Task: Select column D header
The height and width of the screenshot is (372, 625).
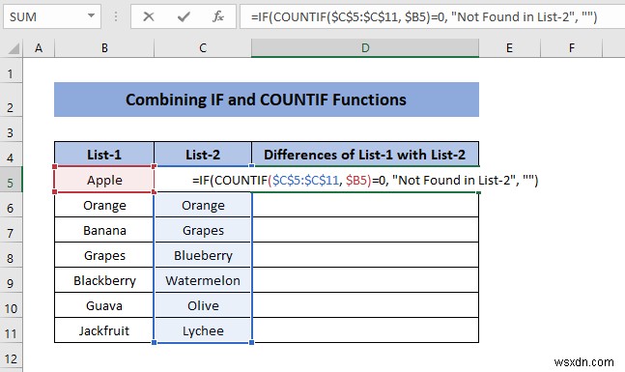Action: 365,48
